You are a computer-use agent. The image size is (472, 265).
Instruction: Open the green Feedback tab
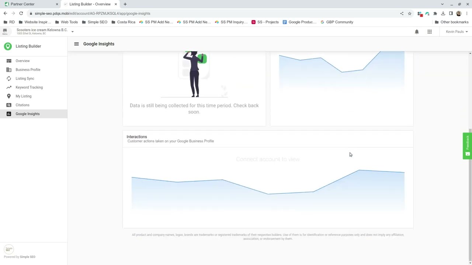(x=467, y=146)
